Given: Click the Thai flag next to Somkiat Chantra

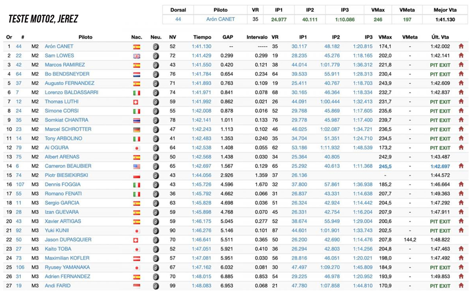Looking at the screenshot, I should 137,120.
